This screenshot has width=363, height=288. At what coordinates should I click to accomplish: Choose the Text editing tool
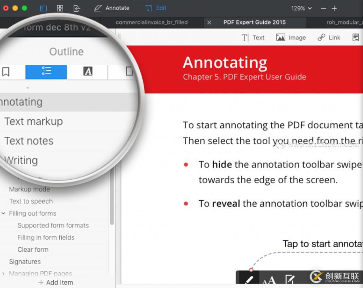tap(253, 38)
